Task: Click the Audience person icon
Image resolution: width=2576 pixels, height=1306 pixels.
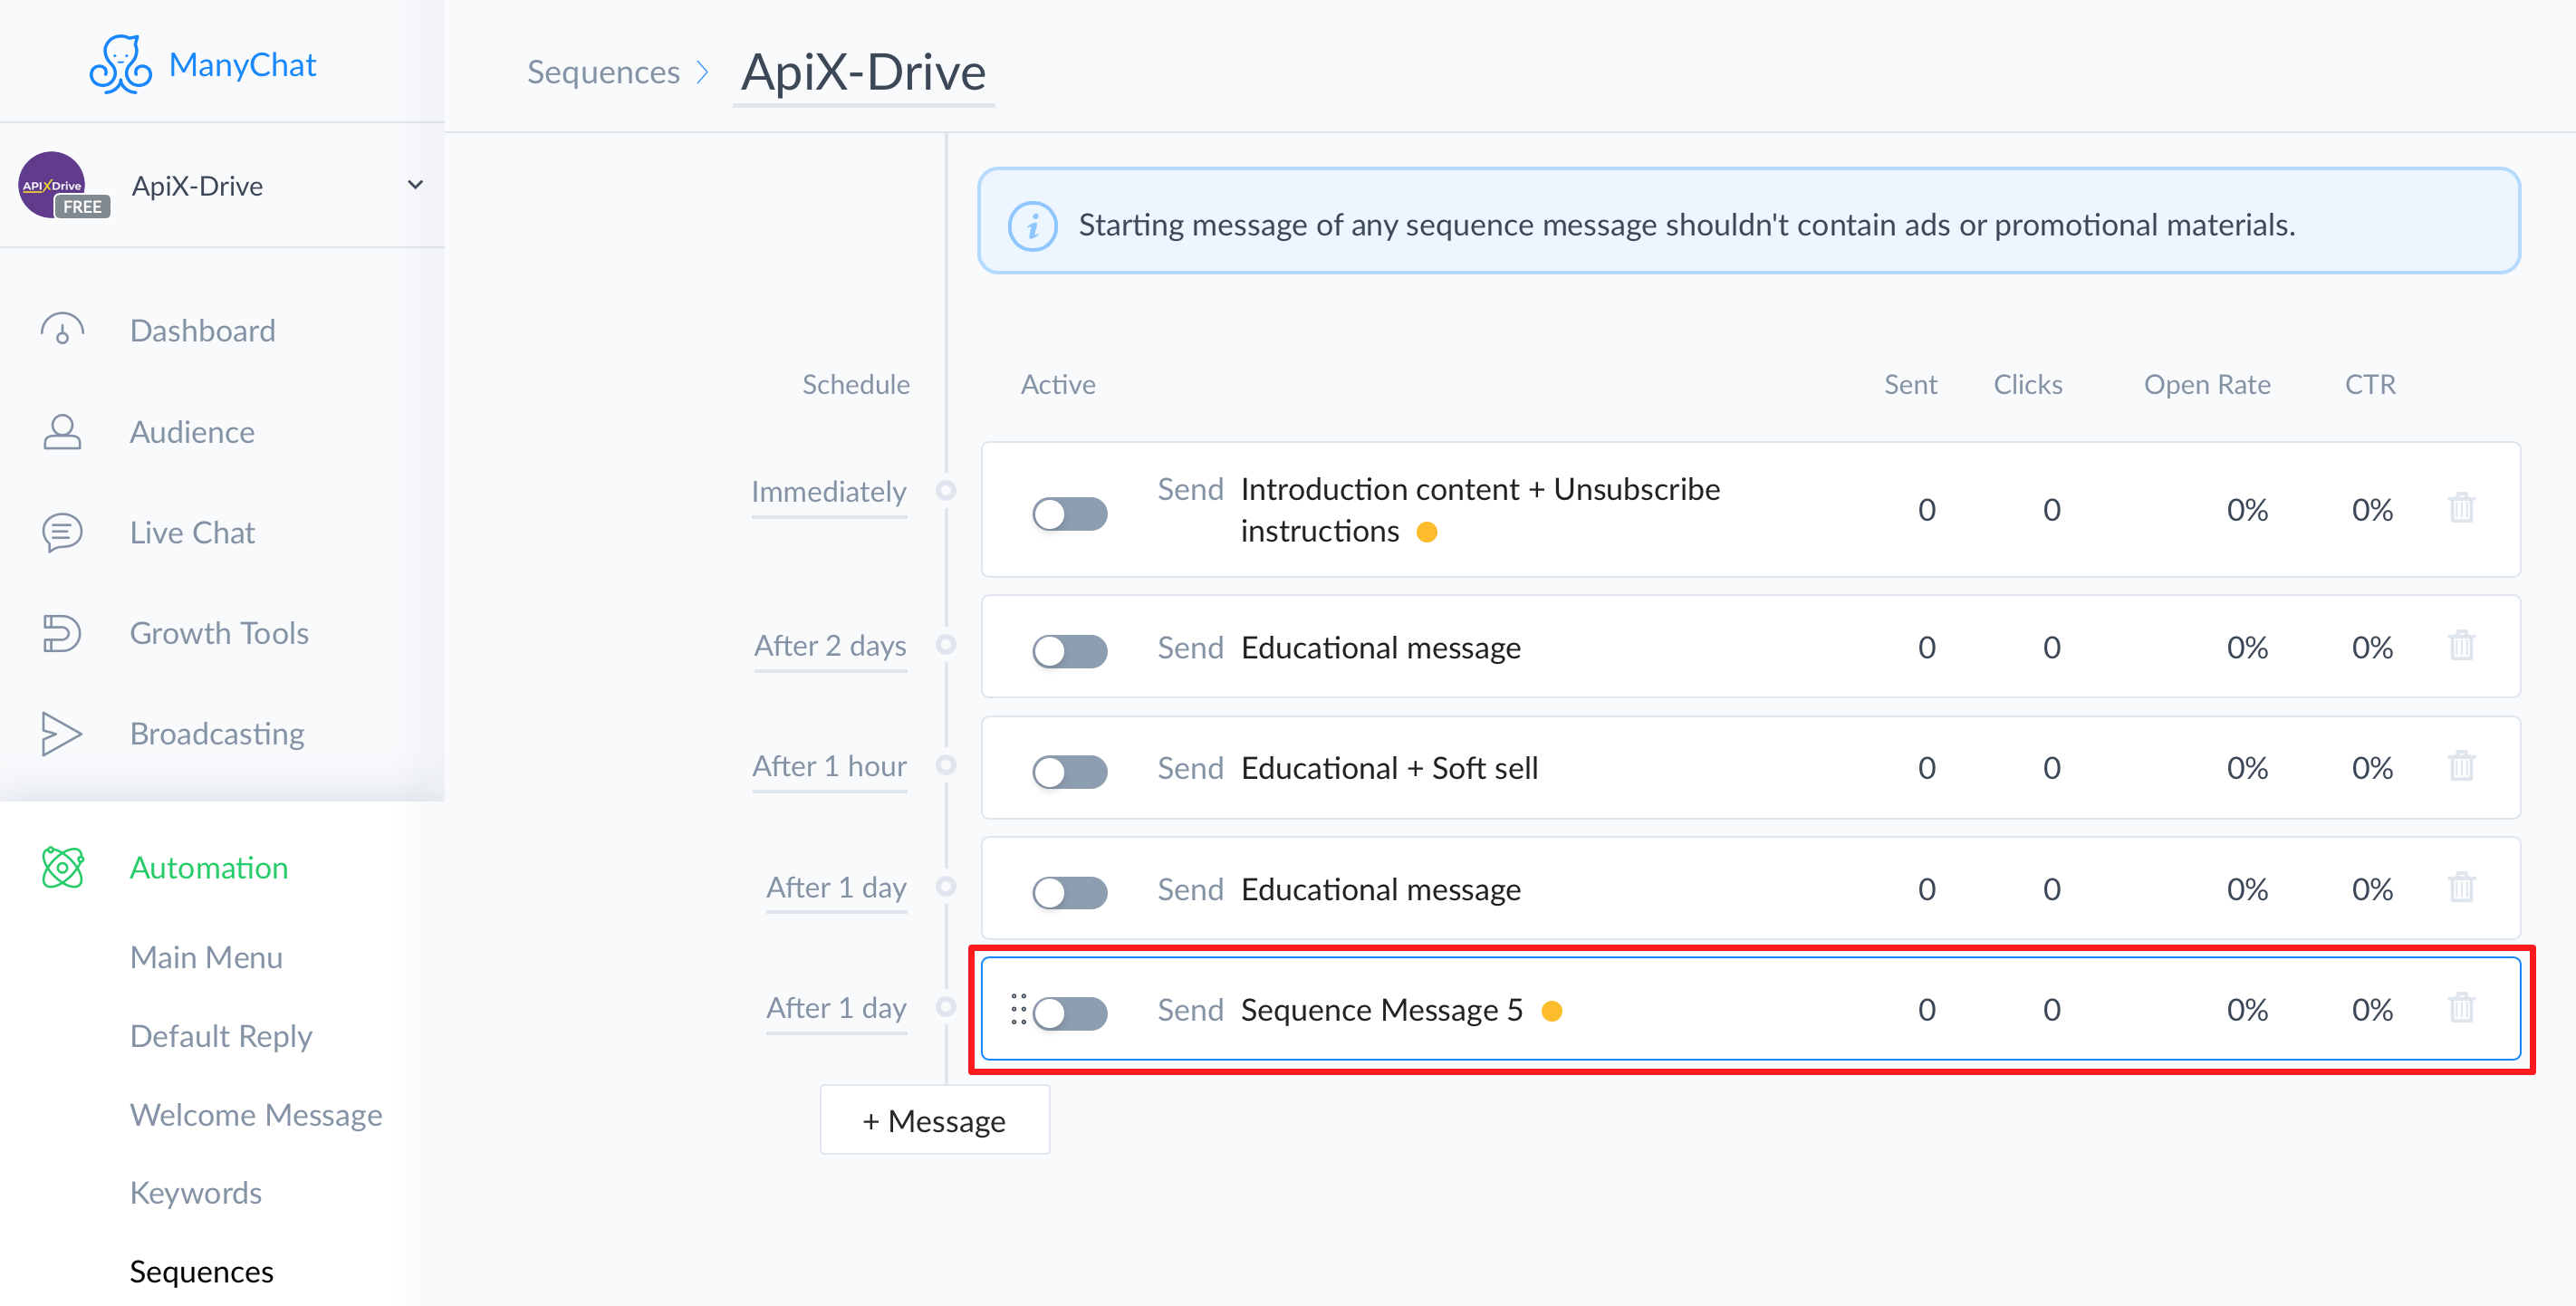Action: click(x=62, y=432)
